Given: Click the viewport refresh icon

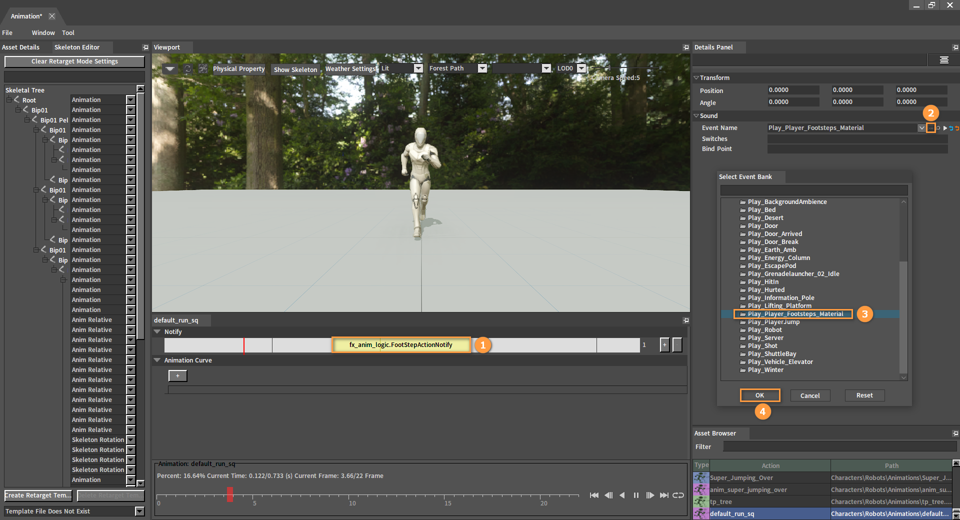Looking at the screenshot, I should tap(187, 69).
